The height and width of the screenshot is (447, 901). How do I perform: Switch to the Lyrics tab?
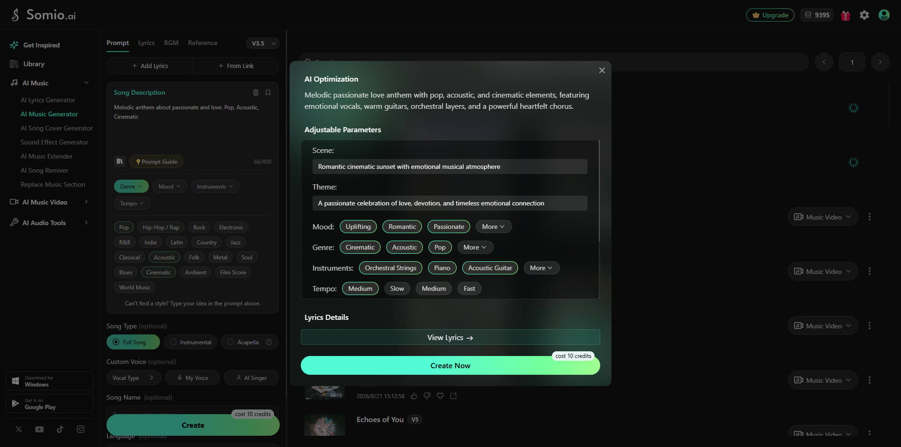(x=146, y=43)
